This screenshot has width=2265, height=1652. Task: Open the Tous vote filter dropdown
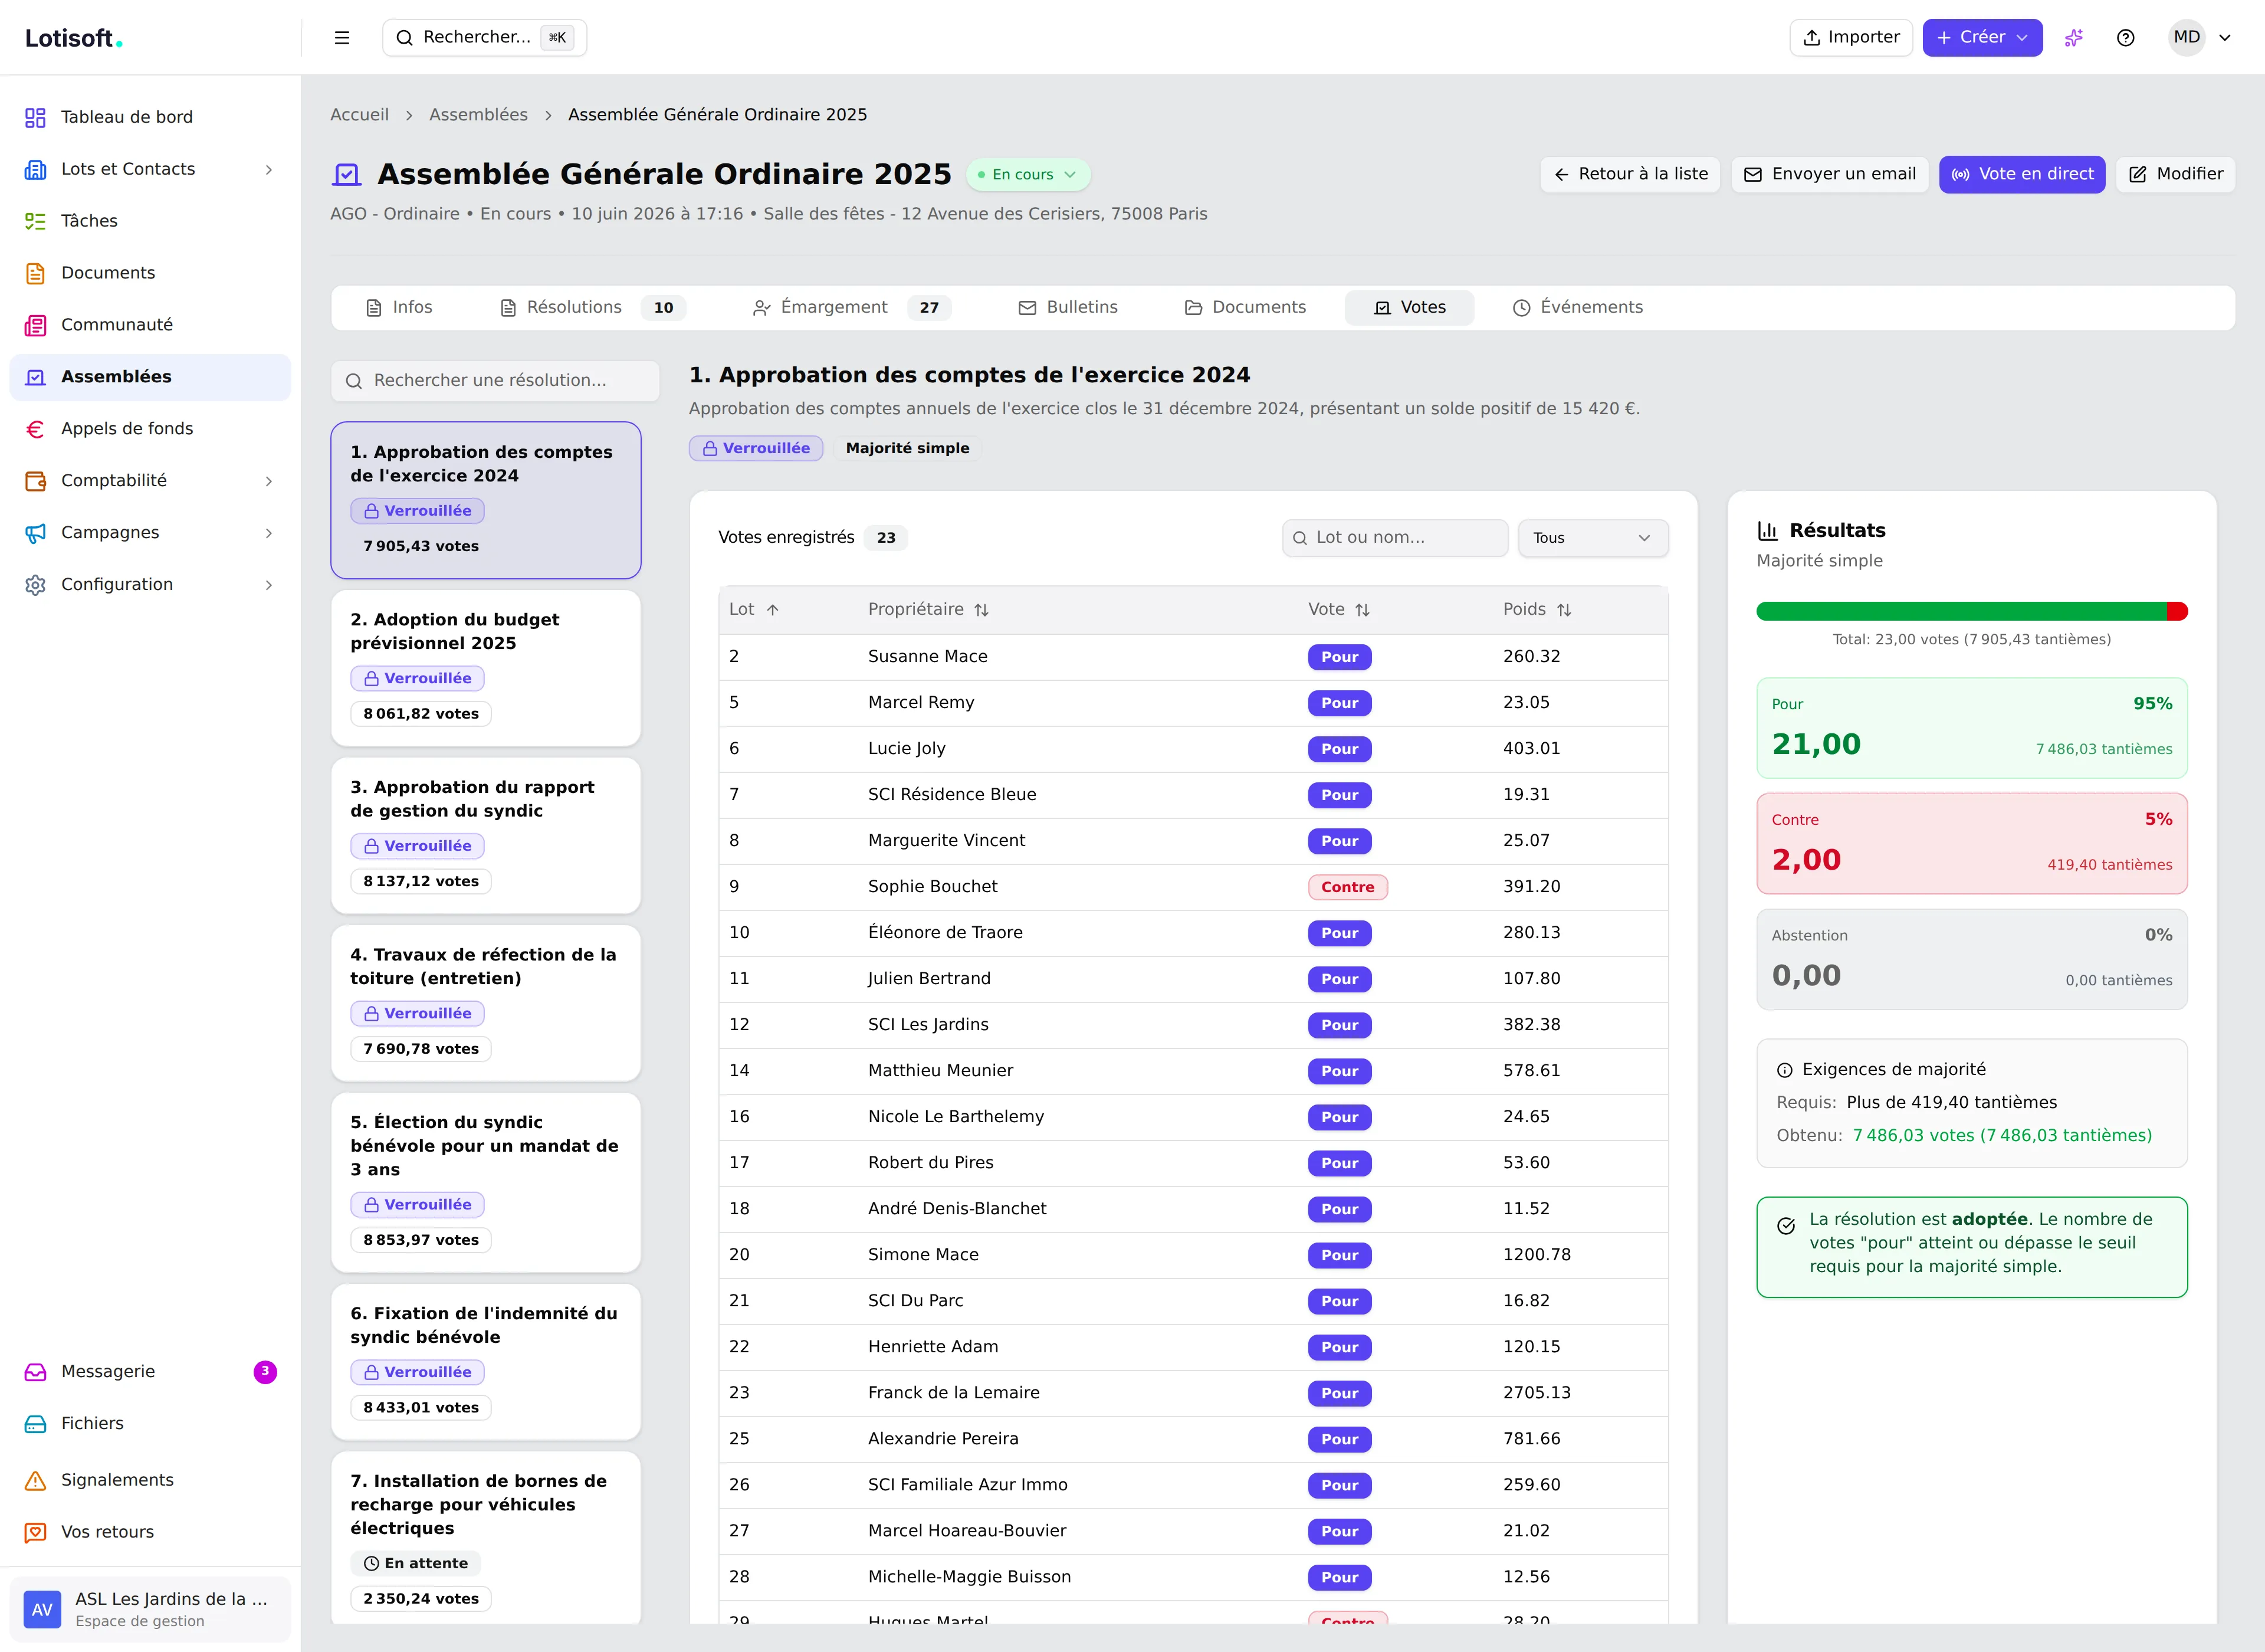(x=1593, y=538)
